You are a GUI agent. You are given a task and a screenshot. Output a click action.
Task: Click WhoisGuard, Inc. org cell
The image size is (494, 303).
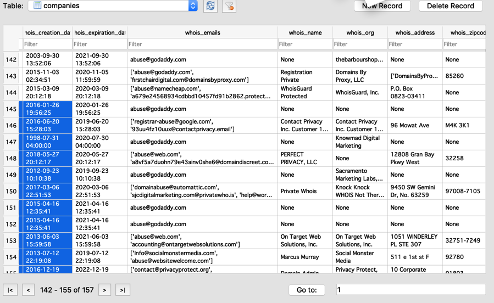click(x=360, y=93)
